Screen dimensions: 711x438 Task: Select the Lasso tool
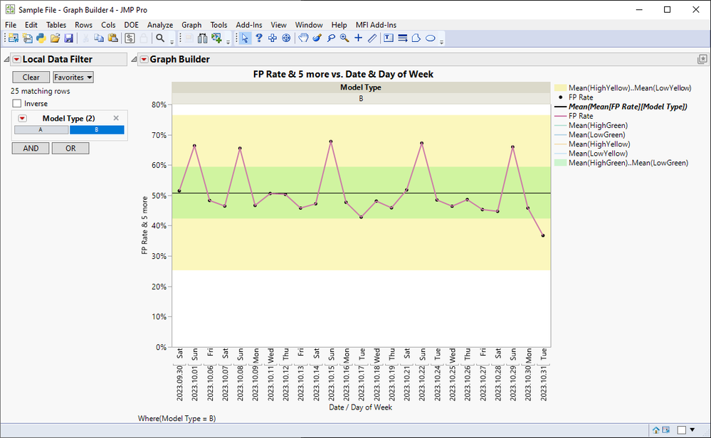(331, 38)
